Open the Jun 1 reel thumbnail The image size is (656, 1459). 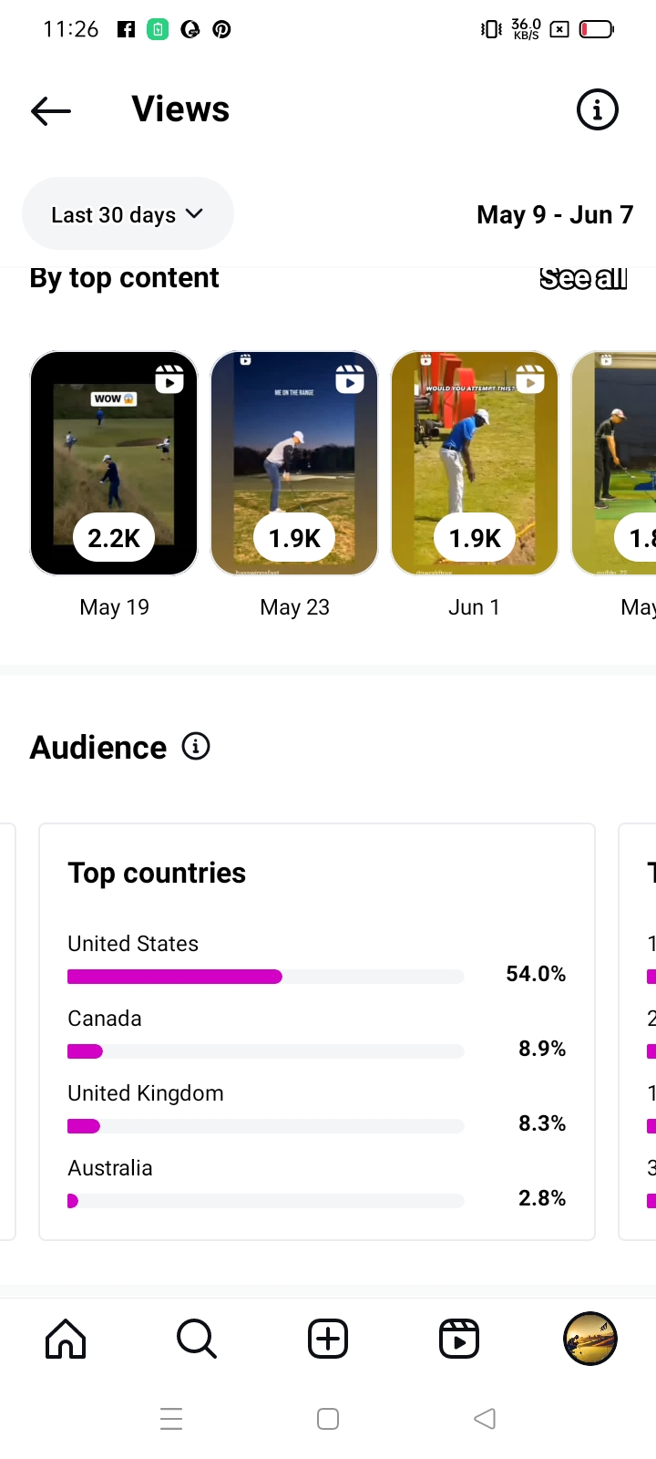475,463
